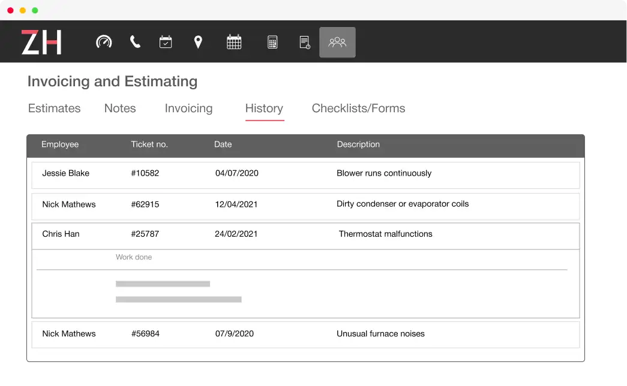
Task: Click the date 12/04/2021
Action: click(x=236, y=204)
